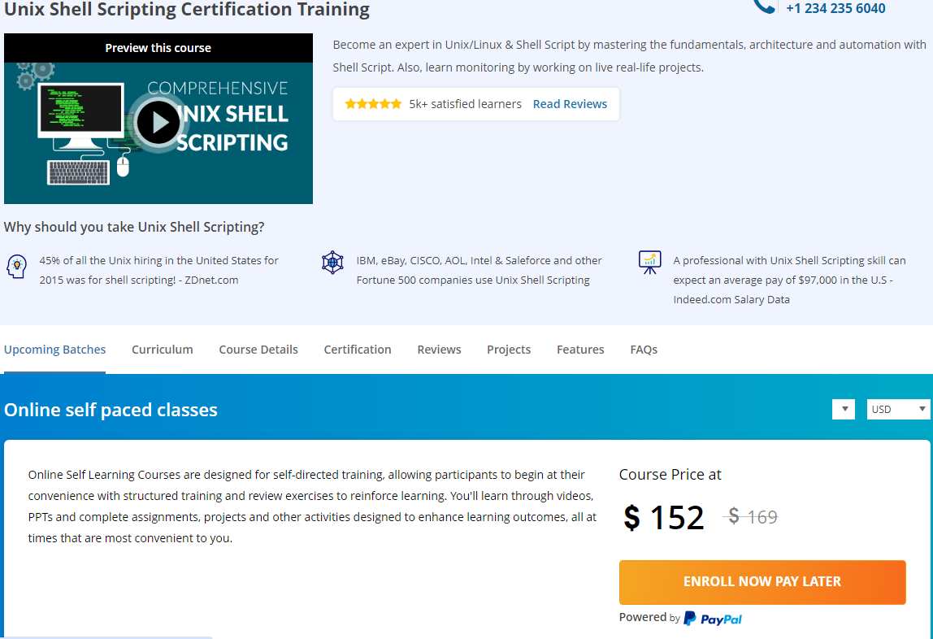This screenshot has height=639, width=933.
Task: Click the salary presentation board icon
Action: click(649, 262)
